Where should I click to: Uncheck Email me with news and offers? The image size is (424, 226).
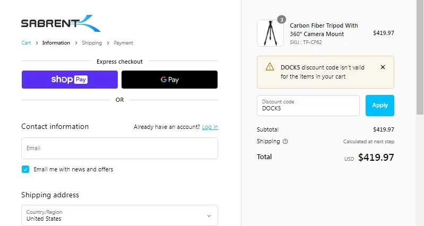point(25,169)
